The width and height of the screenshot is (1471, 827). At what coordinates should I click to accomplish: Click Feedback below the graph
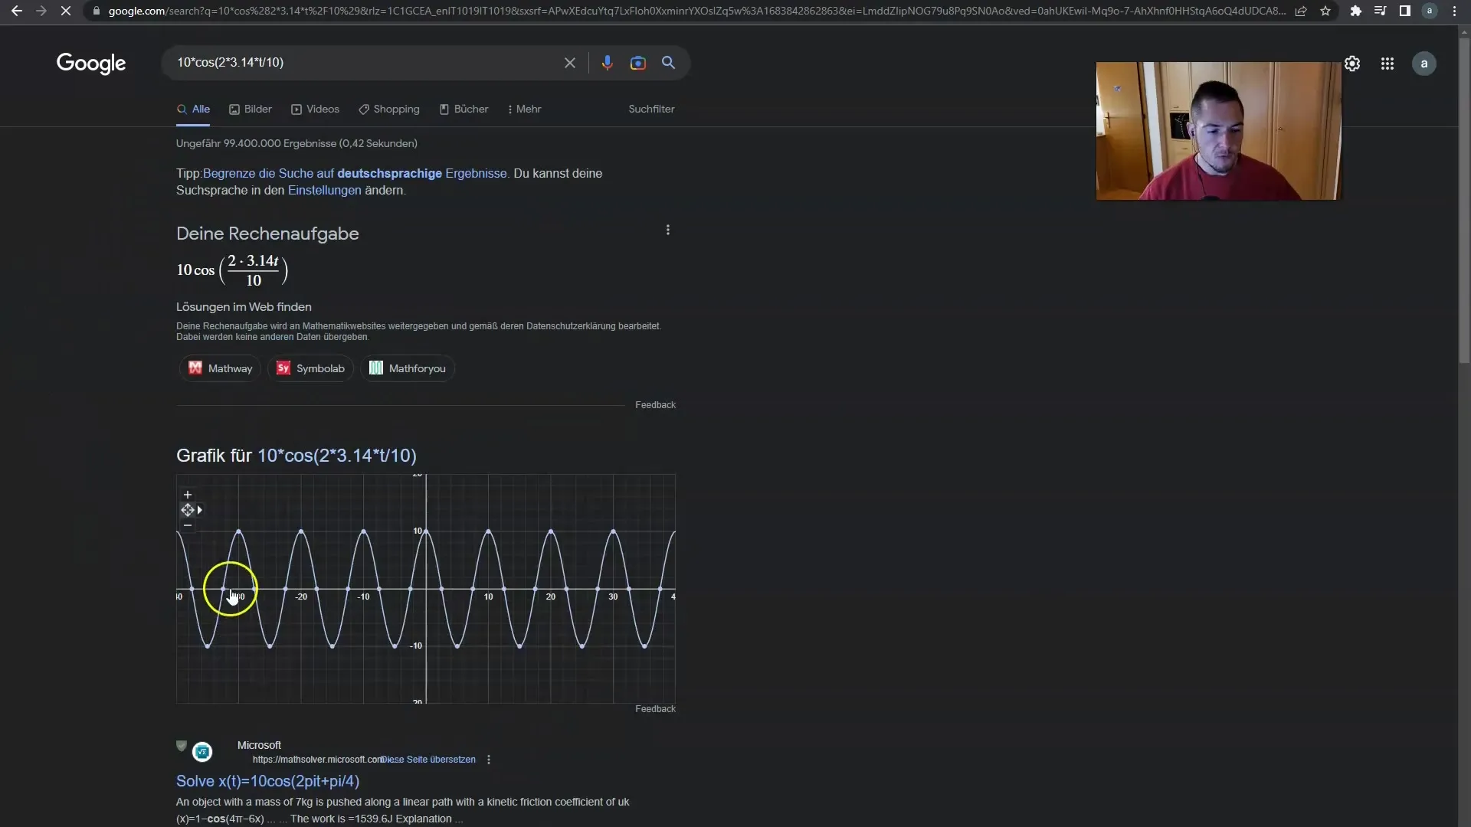point(655,709)
